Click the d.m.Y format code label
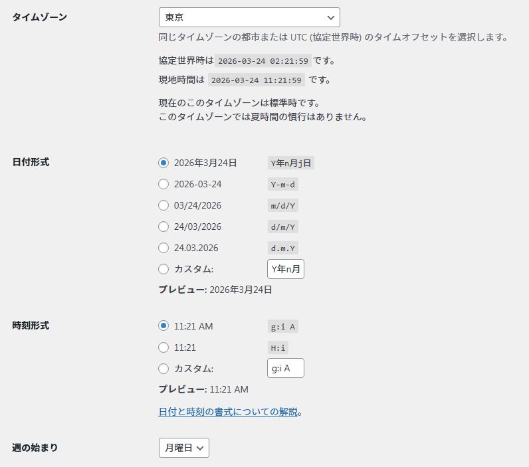The width and height of the screenshot is (529, 467). tap(283, 248)
